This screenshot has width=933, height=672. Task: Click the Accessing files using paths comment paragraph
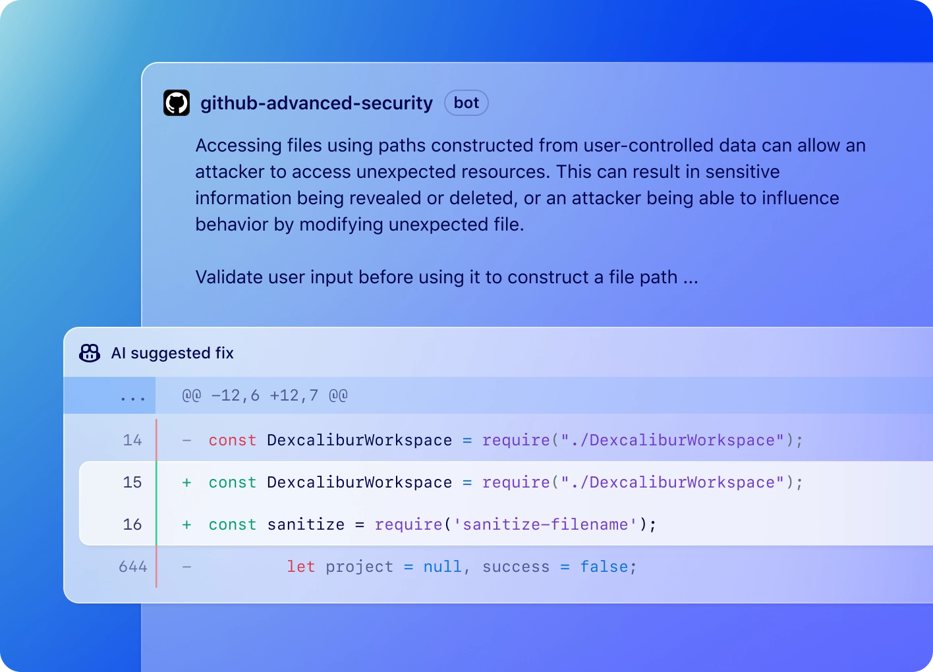coord(530,184)
